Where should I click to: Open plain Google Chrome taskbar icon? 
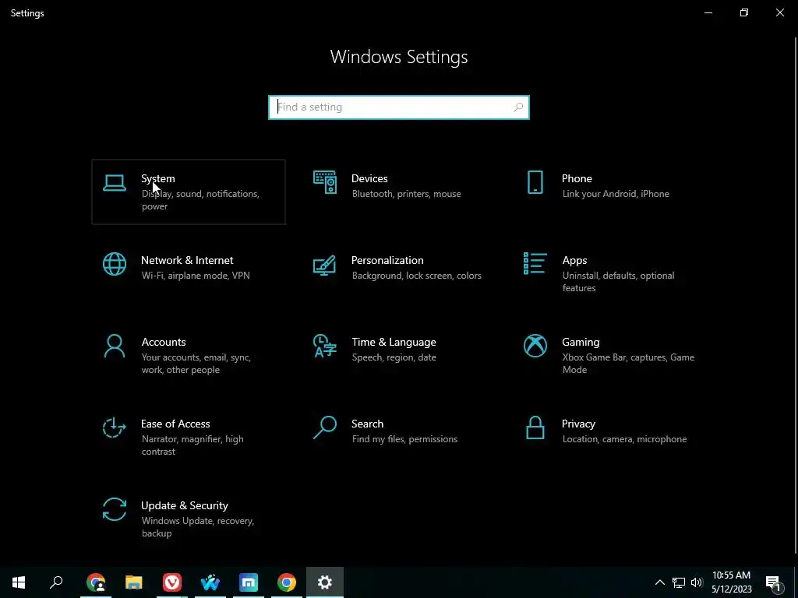coord(287,582)
